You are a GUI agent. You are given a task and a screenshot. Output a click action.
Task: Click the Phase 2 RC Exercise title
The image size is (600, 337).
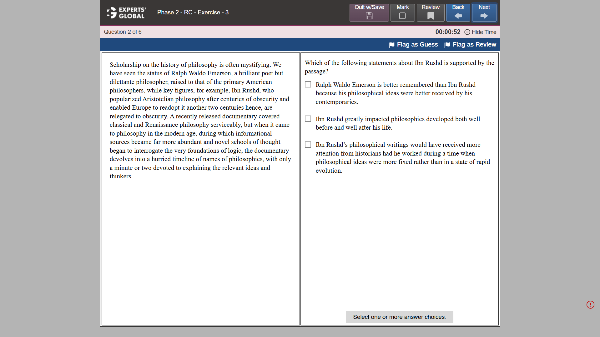tap(193, 12)
